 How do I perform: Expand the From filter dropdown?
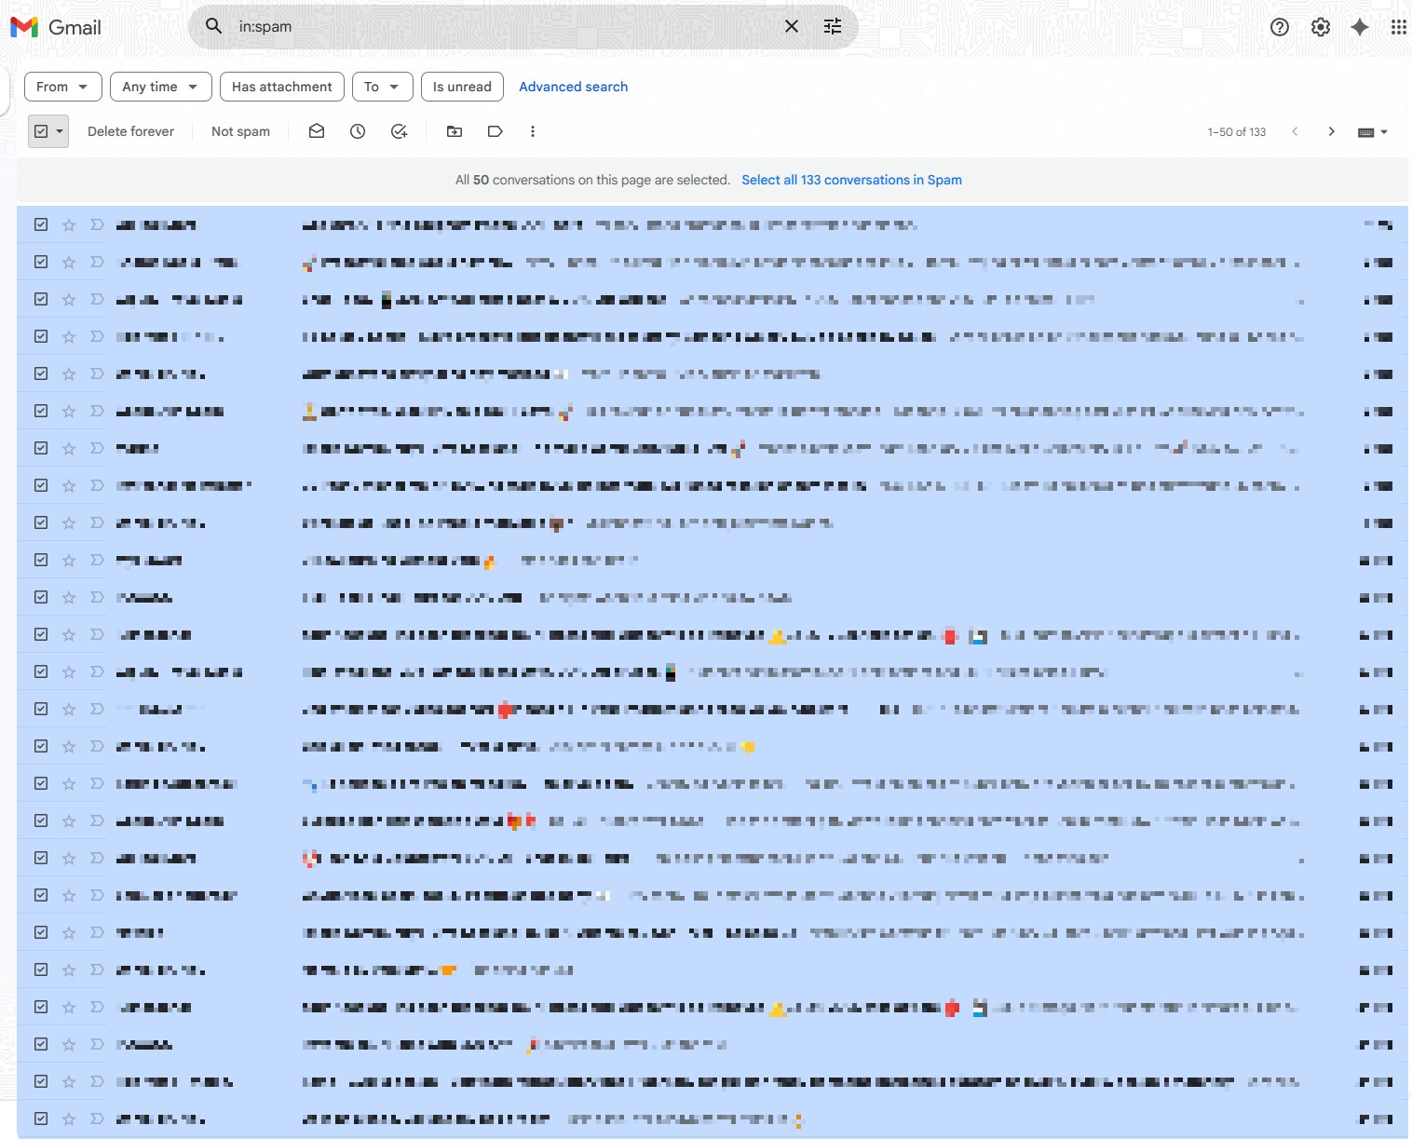[61, 87]
